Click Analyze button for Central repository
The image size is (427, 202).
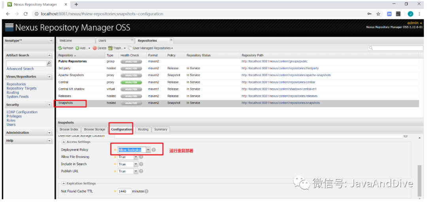(131, 82)
